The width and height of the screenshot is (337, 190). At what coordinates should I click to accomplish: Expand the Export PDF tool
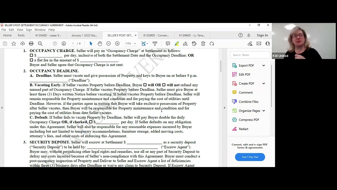264,65
